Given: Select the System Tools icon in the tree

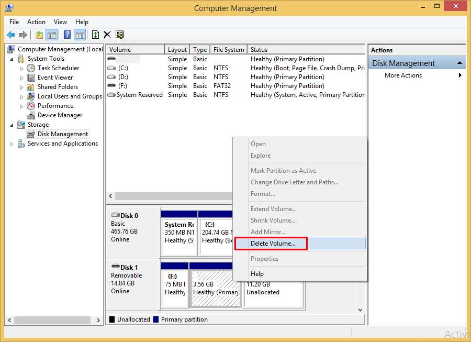Looking at the screenshot, I should tap(21, 59).
